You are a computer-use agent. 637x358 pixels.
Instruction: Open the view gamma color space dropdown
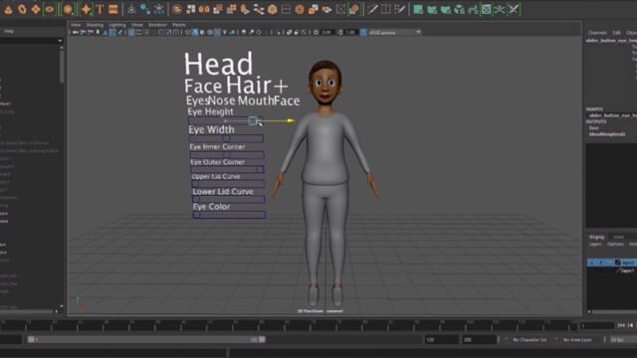click(x=395, y=32)
